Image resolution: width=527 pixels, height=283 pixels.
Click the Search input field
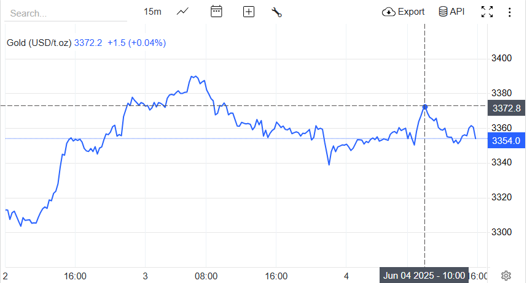64,13
